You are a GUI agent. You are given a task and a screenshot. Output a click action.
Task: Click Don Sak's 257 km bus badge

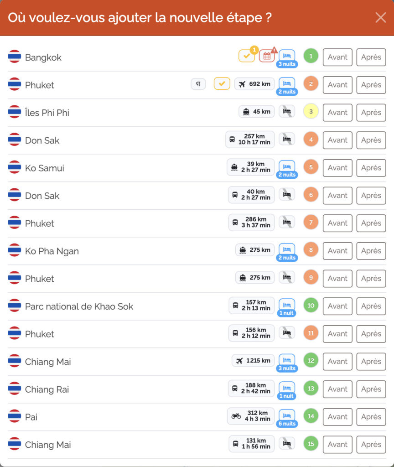(250, 140)
